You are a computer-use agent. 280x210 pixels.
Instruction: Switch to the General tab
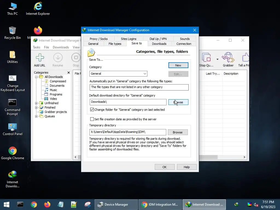tap(93, 44)
